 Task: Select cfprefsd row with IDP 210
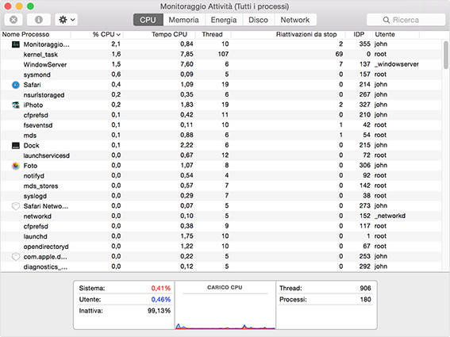[221, 115]
